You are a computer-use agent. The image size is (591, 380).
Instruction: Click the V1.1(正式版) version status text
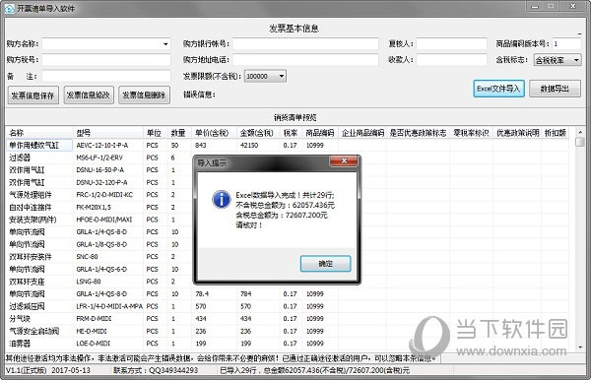tap(26, 370)
